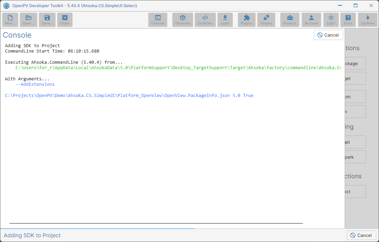Click the partially hidden 'park' button
Image resolution: width=379 pixels, height=242 pixels.
coord(355,157)
